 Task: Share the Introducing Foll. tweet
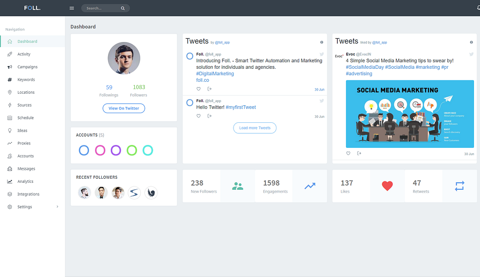(x=210, y=89)
